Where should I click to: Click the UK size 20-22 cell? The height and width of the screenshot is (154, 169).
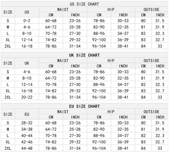27,97
